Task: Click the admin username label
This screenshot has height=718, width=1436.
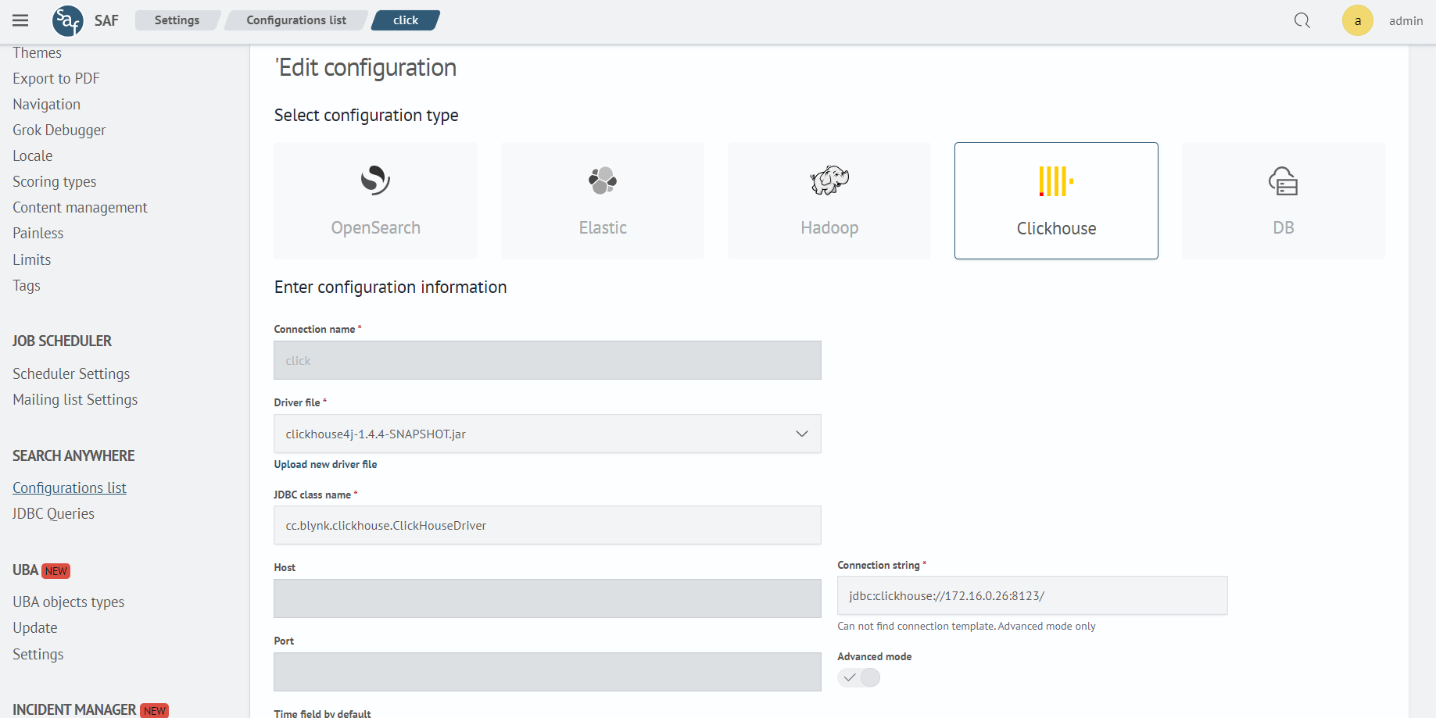Action: point(1406,21)
